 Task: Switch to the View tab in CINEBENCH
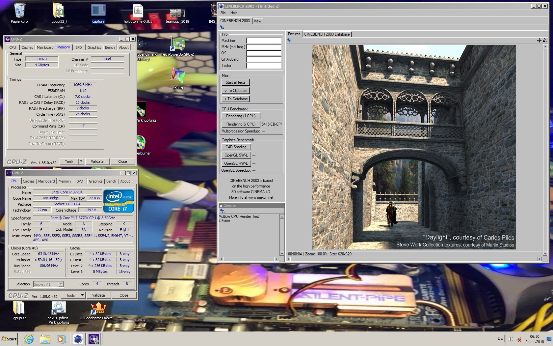[257, 21]
